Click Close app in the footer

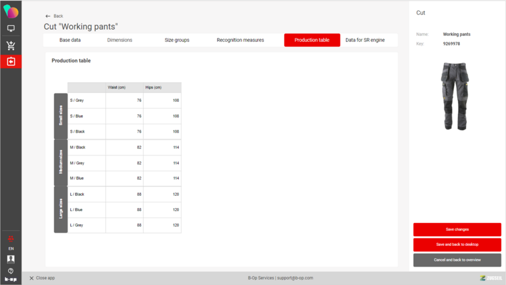(42, 278)
